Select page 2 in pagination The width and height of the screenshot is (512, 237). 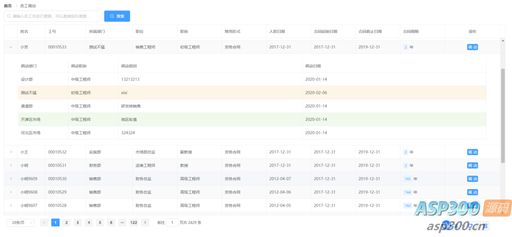66,222
